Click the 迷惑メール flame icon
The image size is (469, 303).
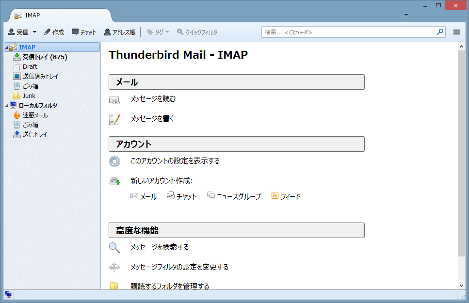(x=17, y=115)
